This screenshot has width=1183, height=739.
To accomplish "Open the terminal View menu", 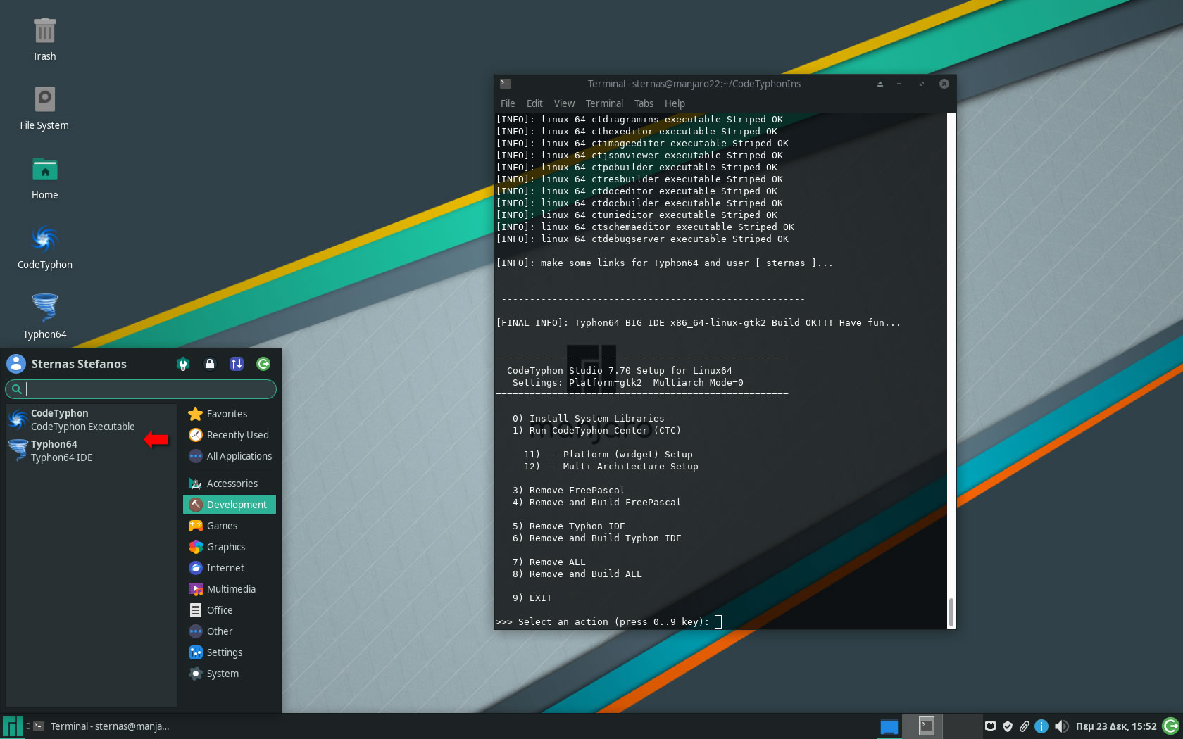I will point(564,103).
